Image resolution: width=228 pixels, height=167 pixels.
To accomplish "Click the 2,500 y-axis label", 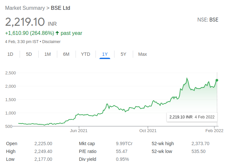I will [10, 73].
